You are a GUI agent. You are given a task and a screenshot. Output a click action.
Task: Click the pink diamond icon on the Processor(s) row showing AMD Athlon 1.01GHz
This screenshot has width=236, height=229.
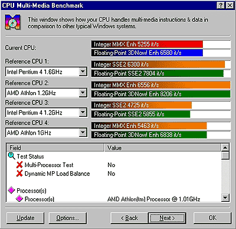[x=19, y=198]
